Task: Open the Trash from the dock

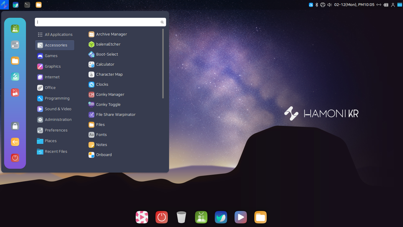Action: tap(181, 217)
